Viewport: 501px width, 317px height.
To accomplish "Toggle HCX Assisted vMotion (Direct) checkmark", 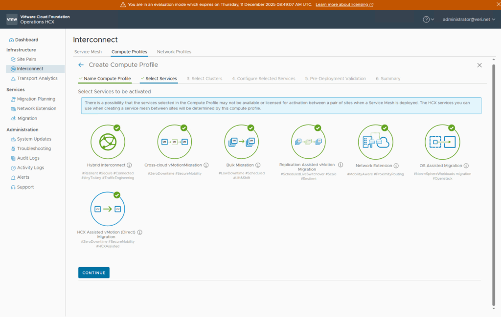I will coord(117,195).
